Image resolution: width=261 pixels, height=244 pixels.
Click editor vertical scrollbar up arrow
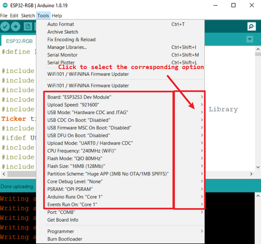258,49
